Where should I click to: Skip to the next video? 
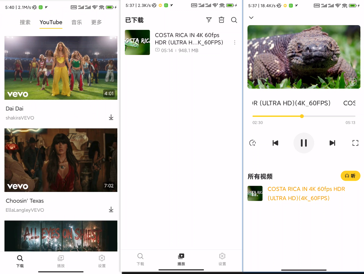[332, 143]
